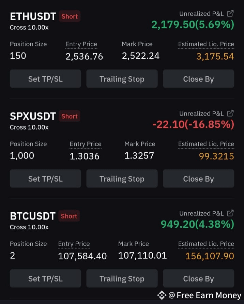Viewport: 244px width, 304px height.
Task: Open share icon for BTCUSDT Unrealized P&L
Action: (x=230, y=213)
